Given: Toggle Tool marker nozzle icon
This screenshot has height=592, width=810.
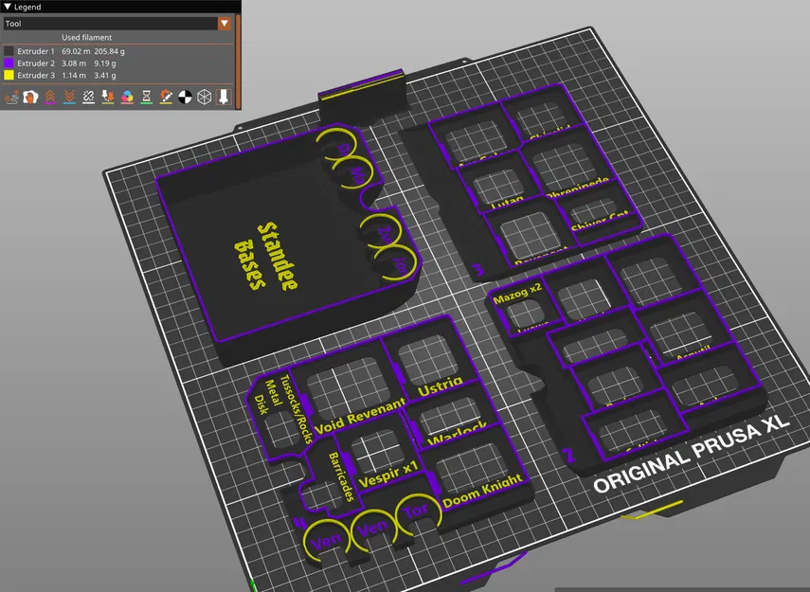Looking at the screenshot, I should [x=224, y=97].
